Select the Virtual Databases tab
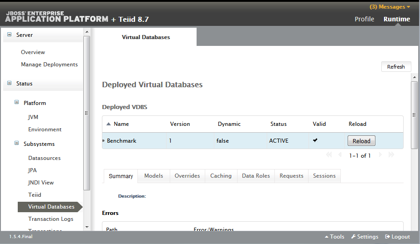The image size is (420, 244). click(x=146, y=37)
